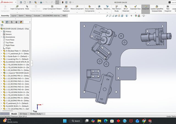Toggle Hide/Show Items eye icon
The height and width of the screenshot is (124, 176).
click(x=131, y=16)
